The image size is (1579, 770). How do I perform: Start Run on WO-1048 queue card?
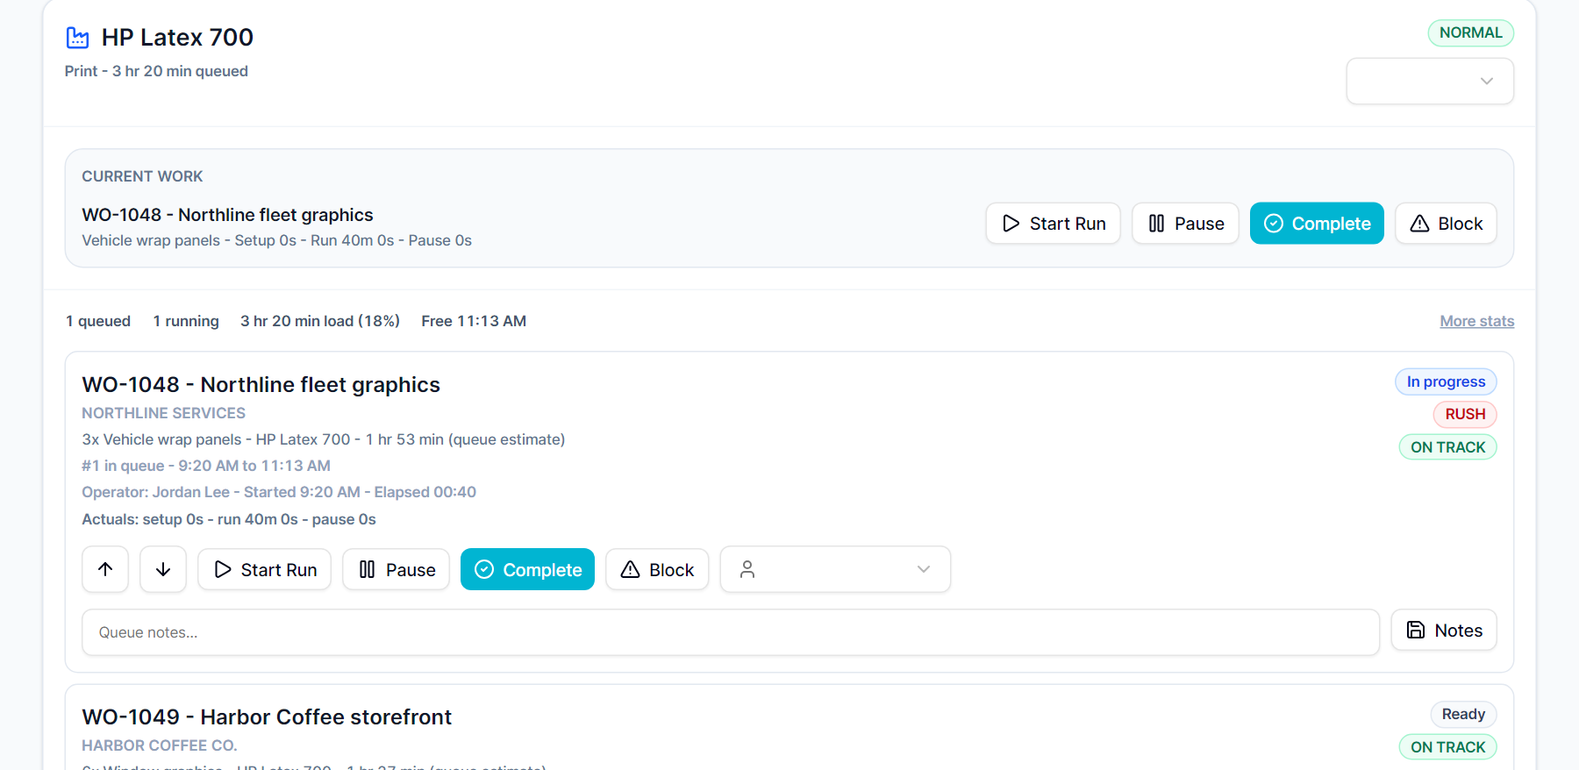tap(265, 569)
